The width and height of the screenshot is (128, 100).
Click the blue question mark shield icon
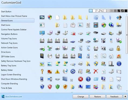pyautogui.click(x=42, y=87)
